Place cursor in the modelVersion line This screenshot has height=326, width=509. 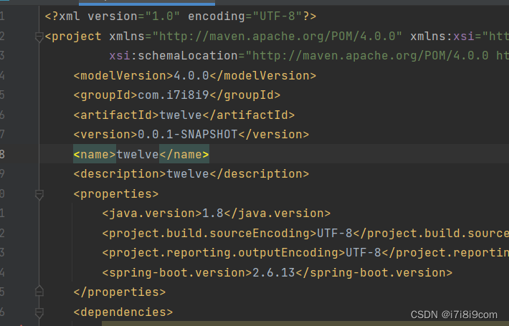pos(195,75)
